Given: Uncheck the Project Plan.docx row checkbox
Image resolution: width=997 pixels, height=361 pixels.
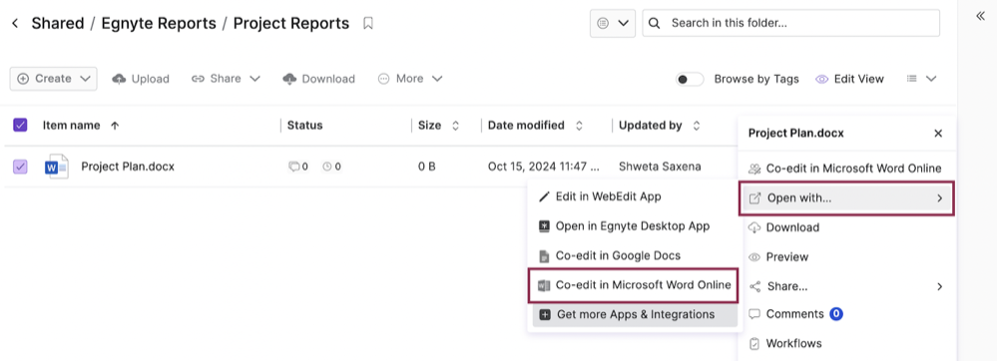Looking at the screenshot, I should [x=20, y=167].
